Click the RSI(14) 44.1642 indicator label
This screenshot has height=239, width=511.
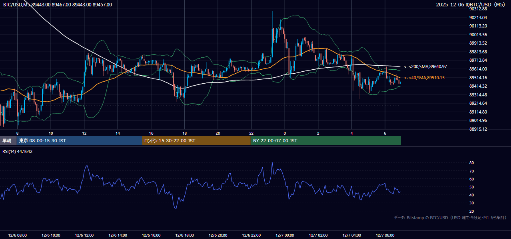point(18,151)
